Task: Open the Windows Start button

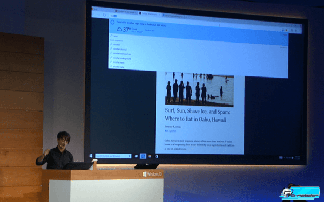Action: click(91, 156)
